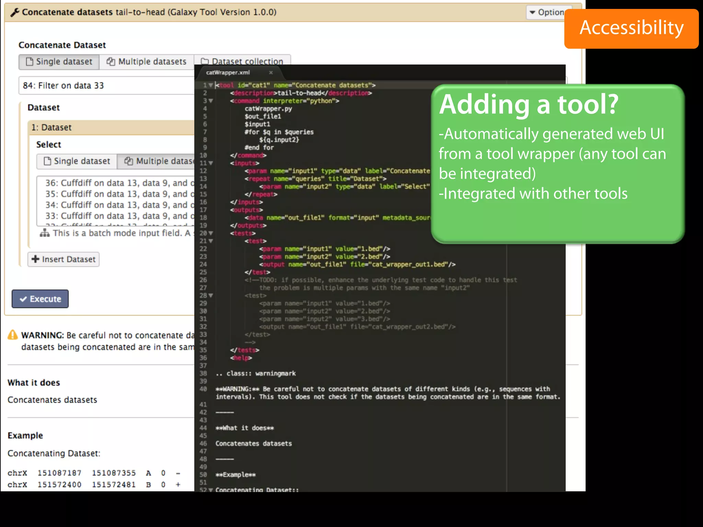Click the 'Example' help heading

pos(25,436)
